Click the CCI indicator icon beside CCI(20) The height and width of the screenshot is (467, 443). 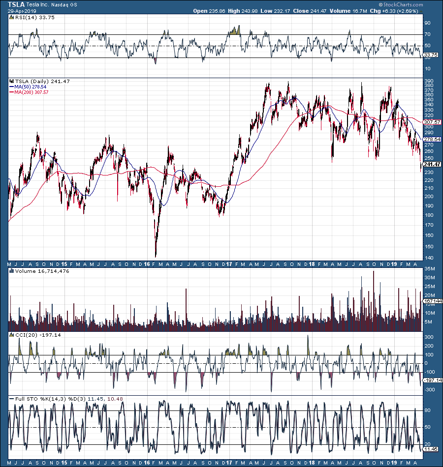[x=12, y=335]
